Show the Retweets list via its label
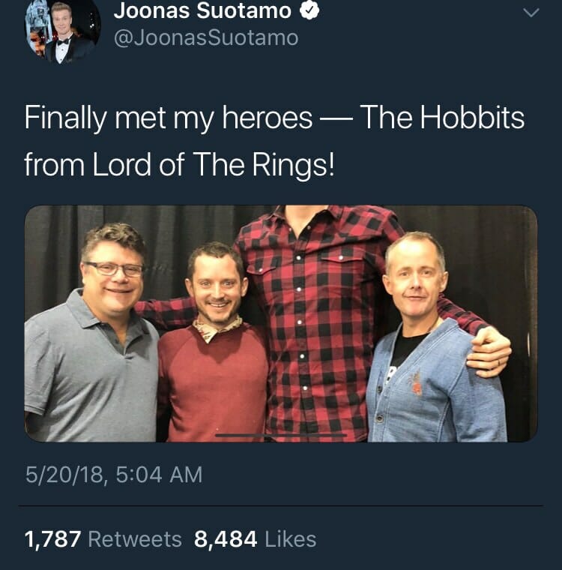Screen dimensions: 562x570 [135, 539]
